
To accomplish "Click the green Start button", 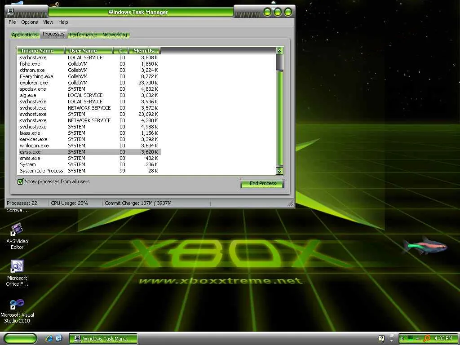I will coord(21,339).
